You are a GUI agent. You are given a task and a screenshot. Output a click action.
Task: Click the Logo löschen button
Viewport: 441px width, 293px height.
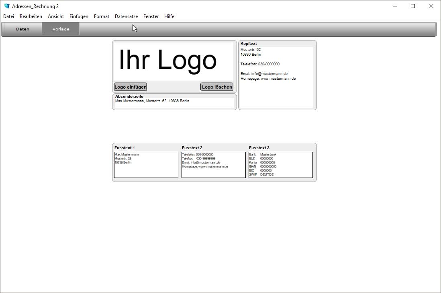[217, 87]
